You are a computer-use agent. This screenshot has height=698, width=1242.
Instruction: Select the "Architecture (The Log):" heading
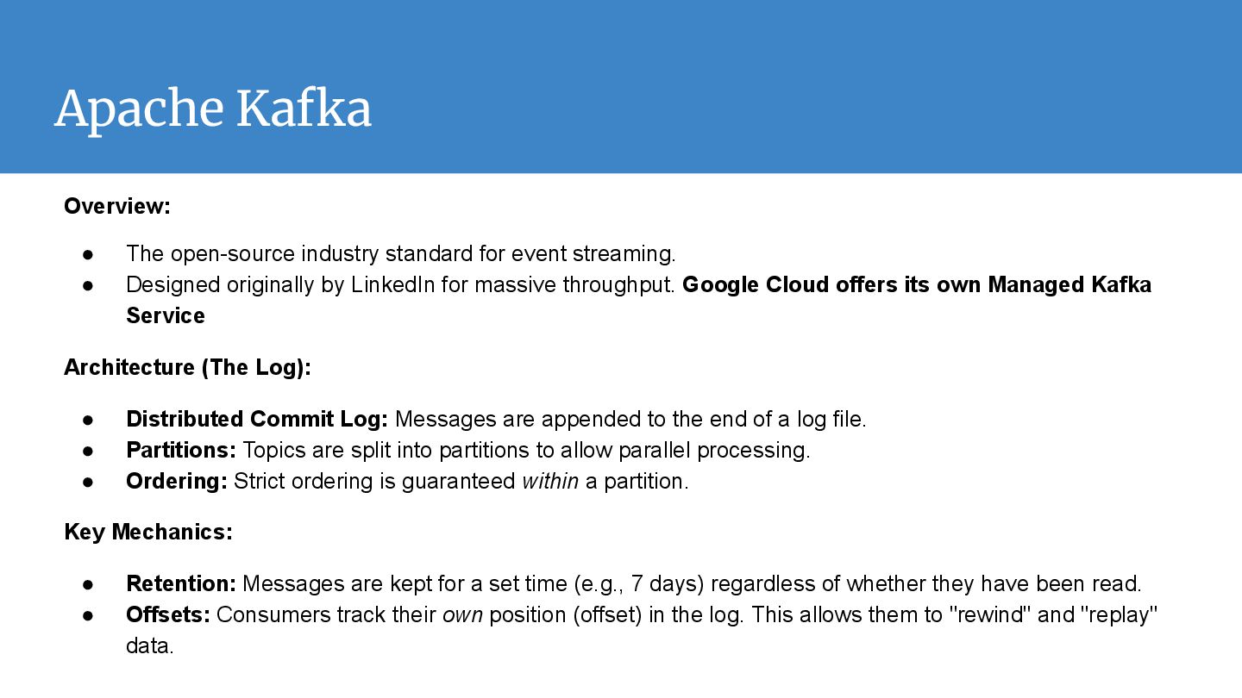tap(187, 367)
